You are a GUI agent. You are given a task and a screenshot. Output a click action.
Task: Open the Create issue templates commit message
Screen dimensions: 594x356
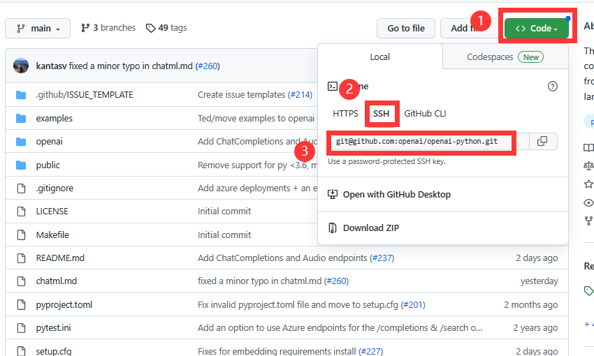[241, 94]
